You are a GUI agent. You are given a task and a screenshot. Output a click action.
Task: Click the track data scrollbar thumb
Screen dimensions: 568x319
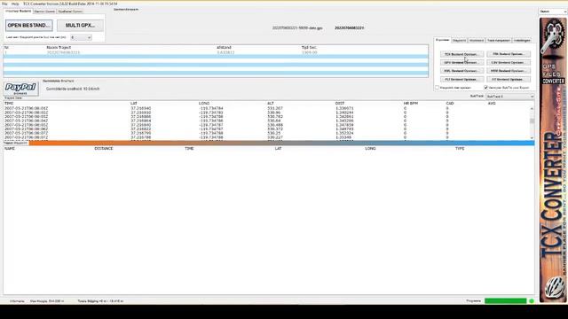[x=532, y=121]
